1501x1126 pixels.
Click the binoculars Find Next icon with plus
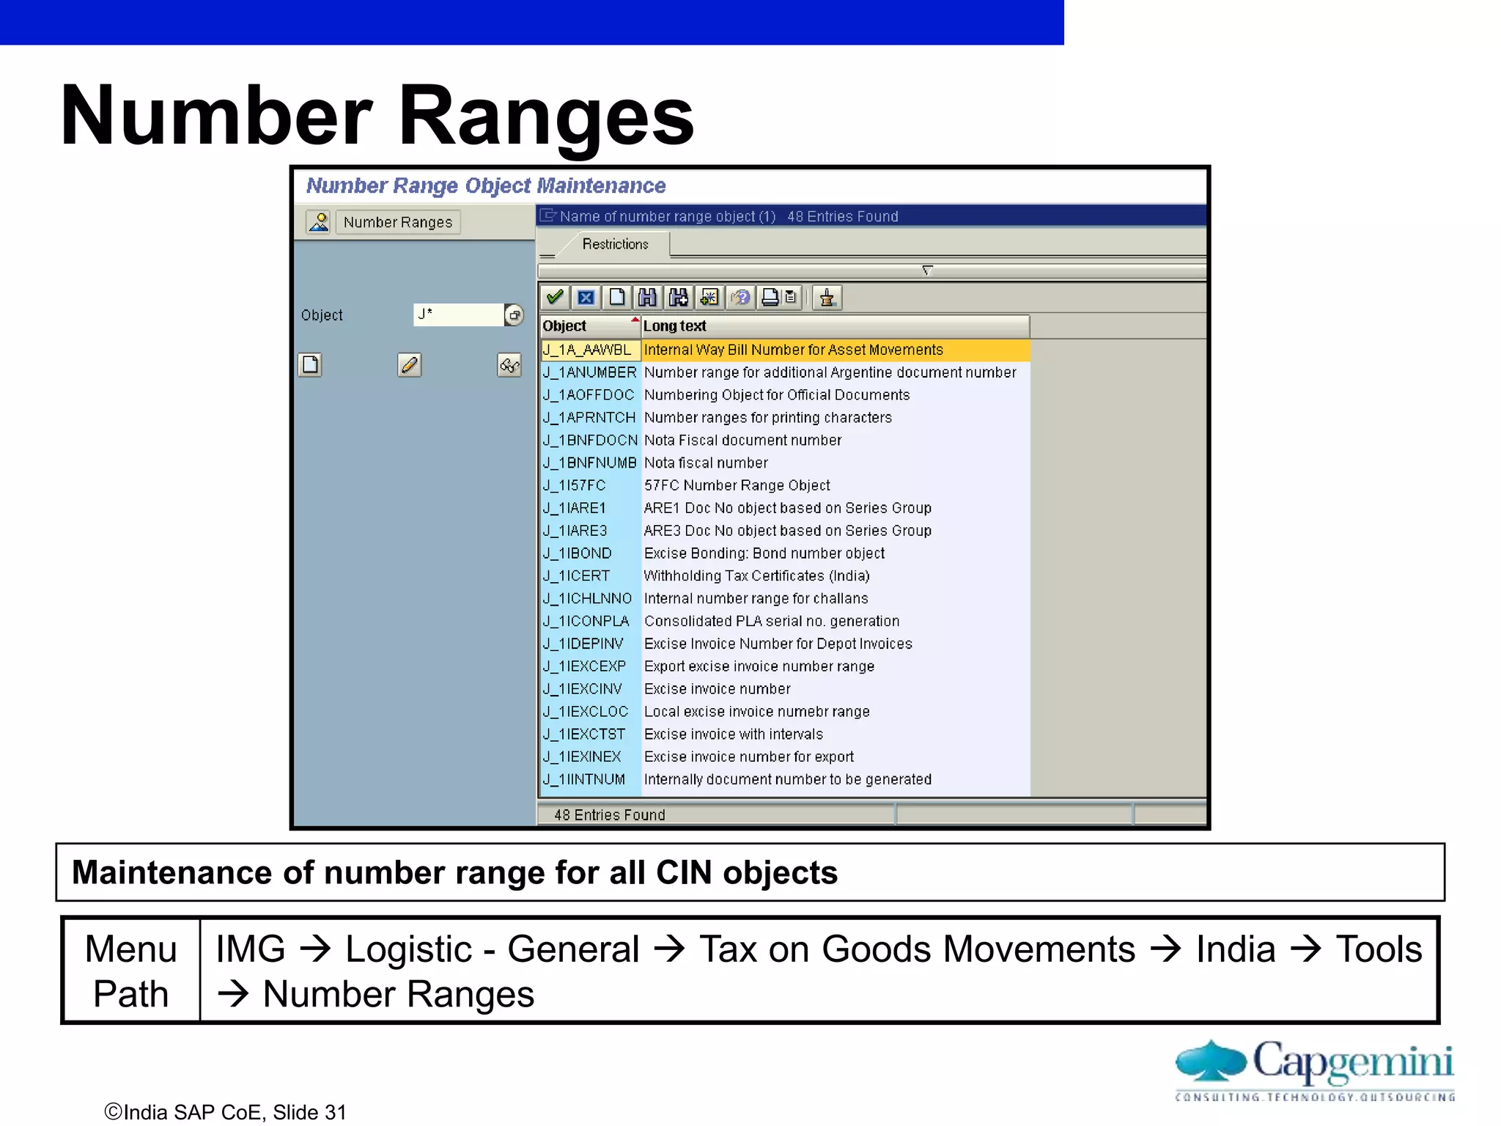click(x=679, y=297)
